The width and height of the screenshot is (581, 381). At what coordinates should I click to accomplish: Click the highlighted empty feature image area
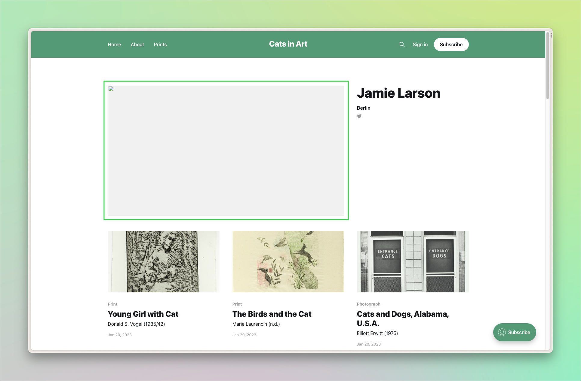point(226,150)
